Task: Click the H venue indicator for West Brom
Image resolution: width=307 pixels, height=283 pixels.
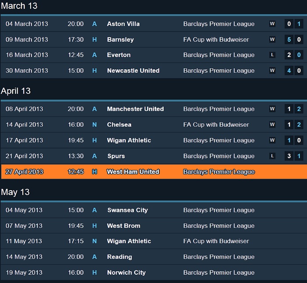Action: click(94, 226)
